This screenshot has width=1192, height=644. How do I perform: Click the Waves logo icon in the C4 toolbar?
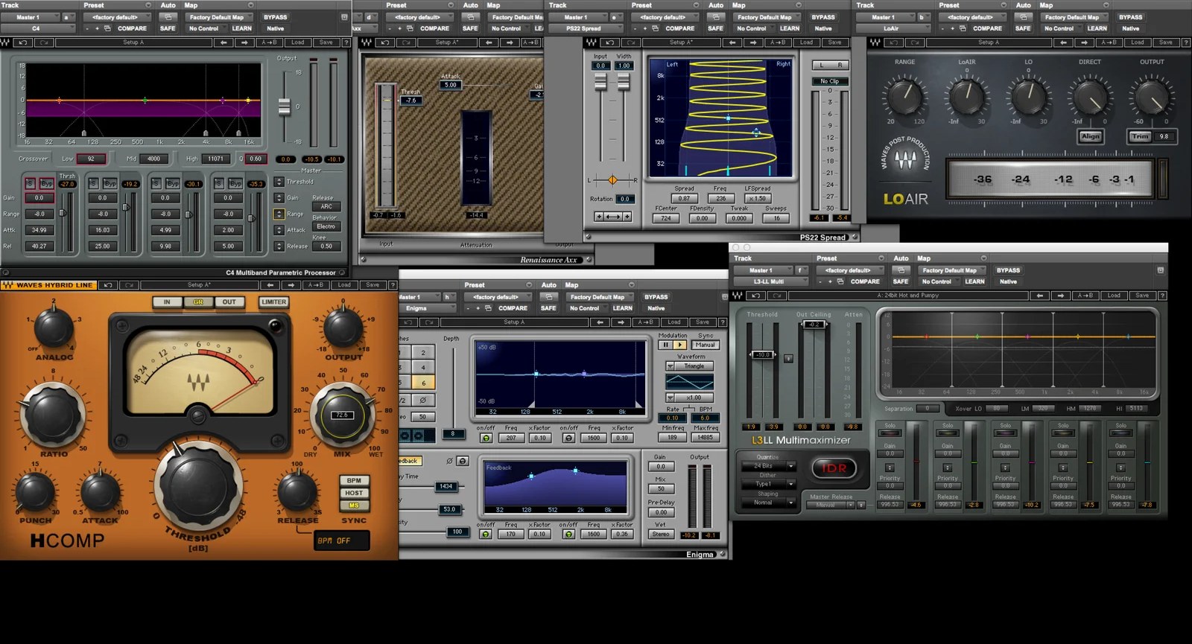tap(6, 42)
